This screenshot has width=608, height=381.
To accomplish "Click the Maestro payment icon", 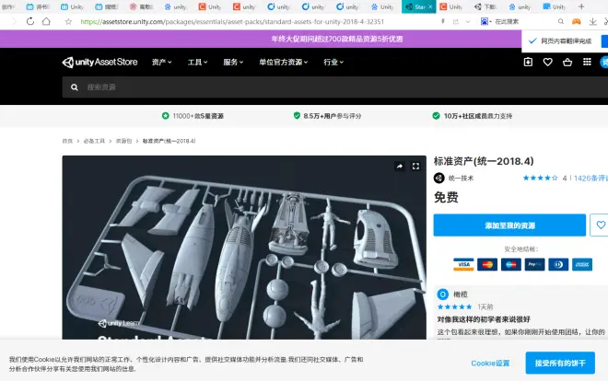I will [x=511, y=264].
